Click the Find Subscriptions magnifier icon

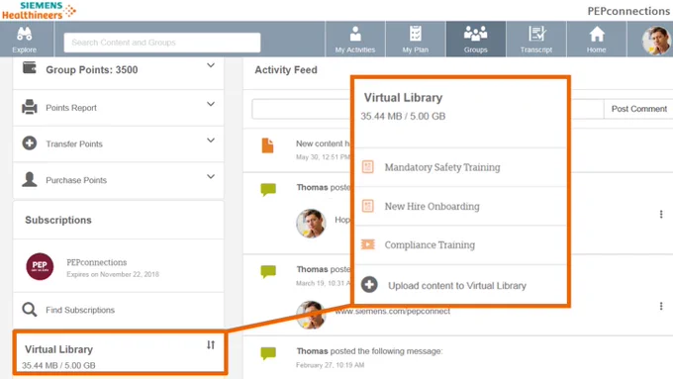coord(29,310)
